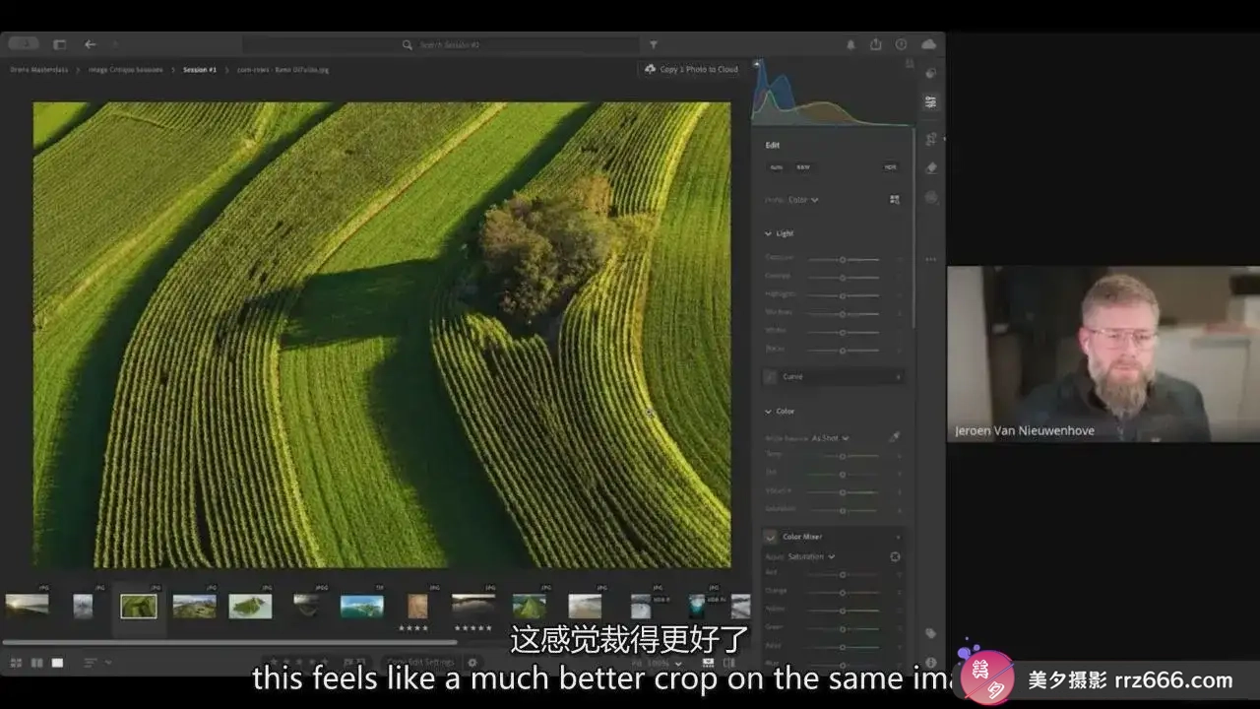Click the Auto edit button
The width and height of the screenshot is (1260, 709).
click(x=777, y=167)
